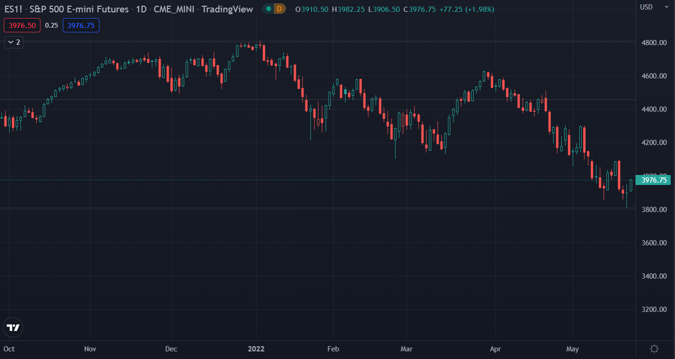Click the 0.25 spread value
The height and width of the screenshot is (359, 675).
pyautogui.click(x=51, y=25)
